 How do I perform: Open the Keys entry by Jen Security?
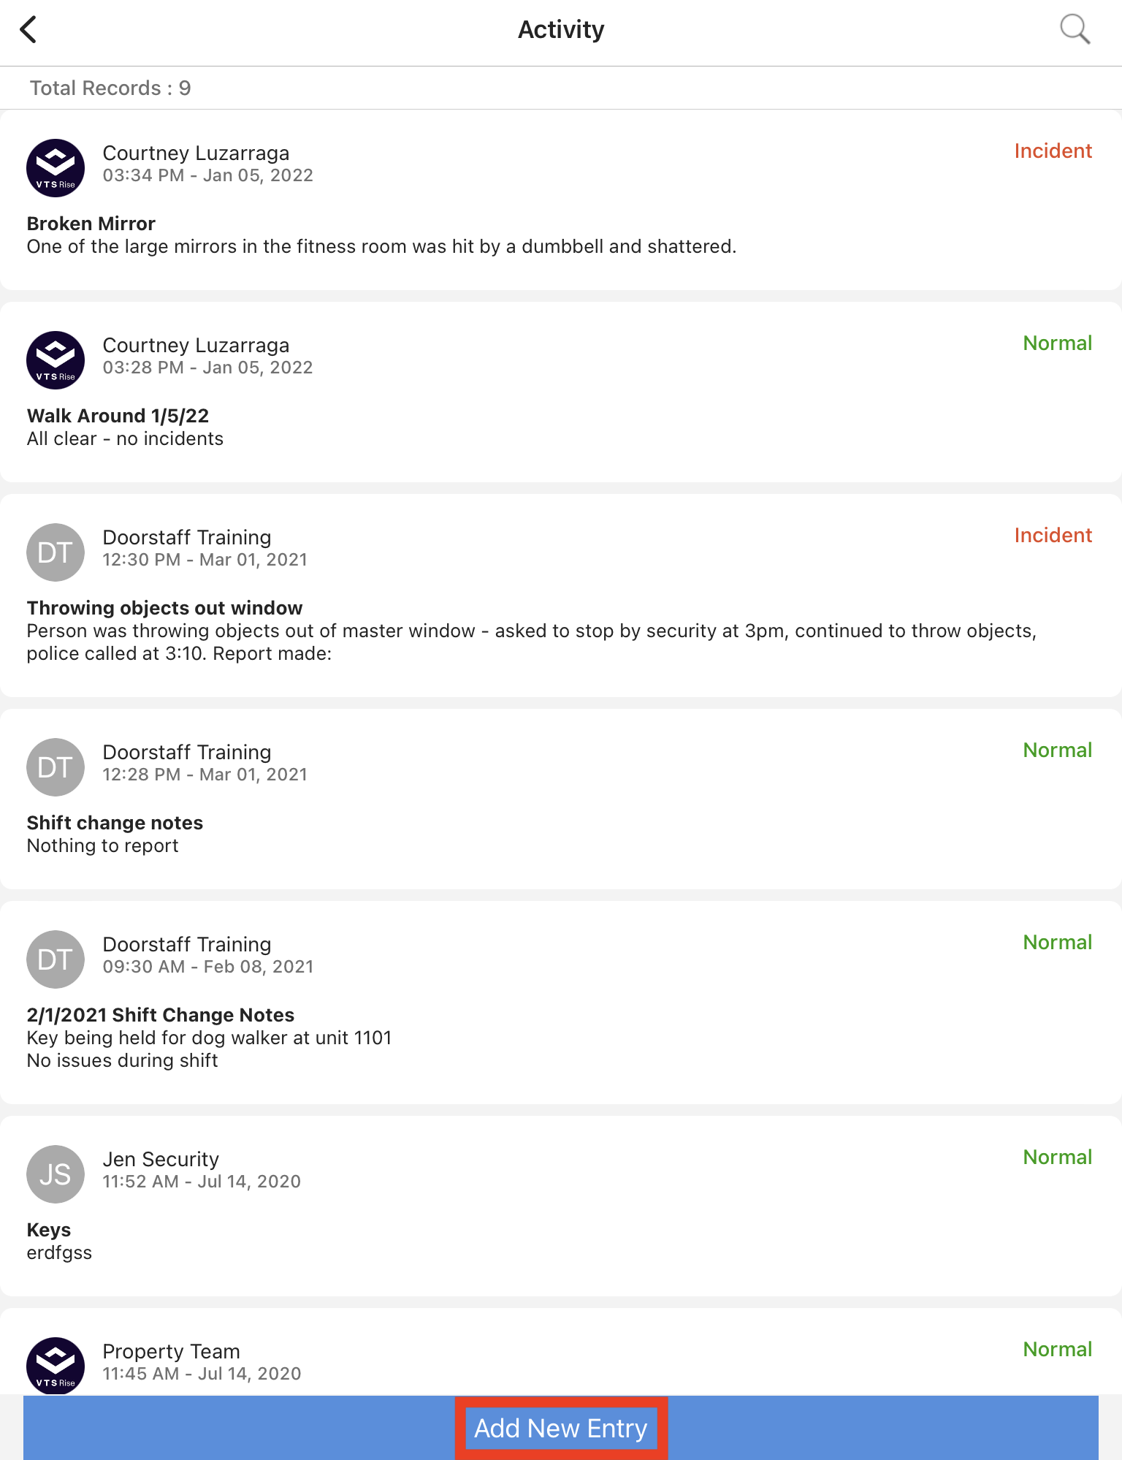[49, 1230]
